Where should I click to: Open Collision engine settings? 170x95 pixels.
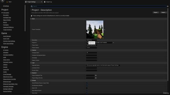[5, 65]
